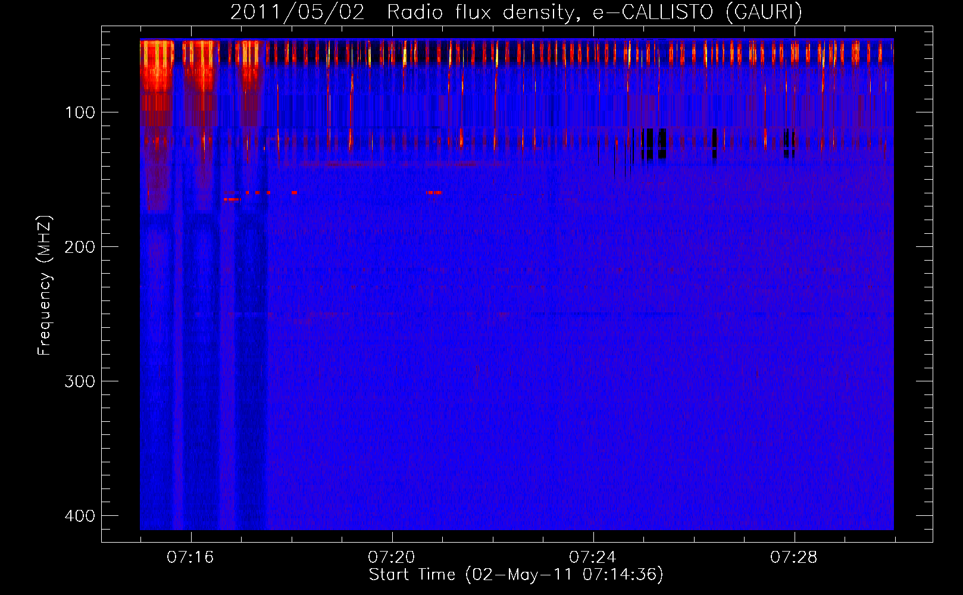Click the y-axis tick label '100'
The height and width of the screenshot is (595, 963).
[x=80, y=112]
